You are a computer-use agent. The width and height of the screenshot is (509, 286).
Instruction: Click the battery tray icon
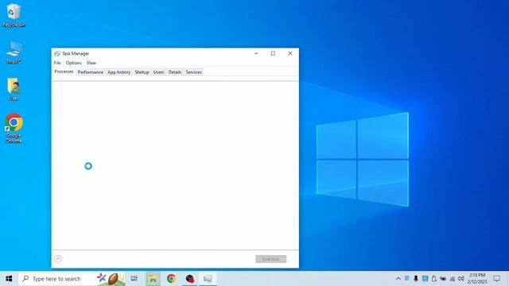pyautogui.click(x=443, y=279)
